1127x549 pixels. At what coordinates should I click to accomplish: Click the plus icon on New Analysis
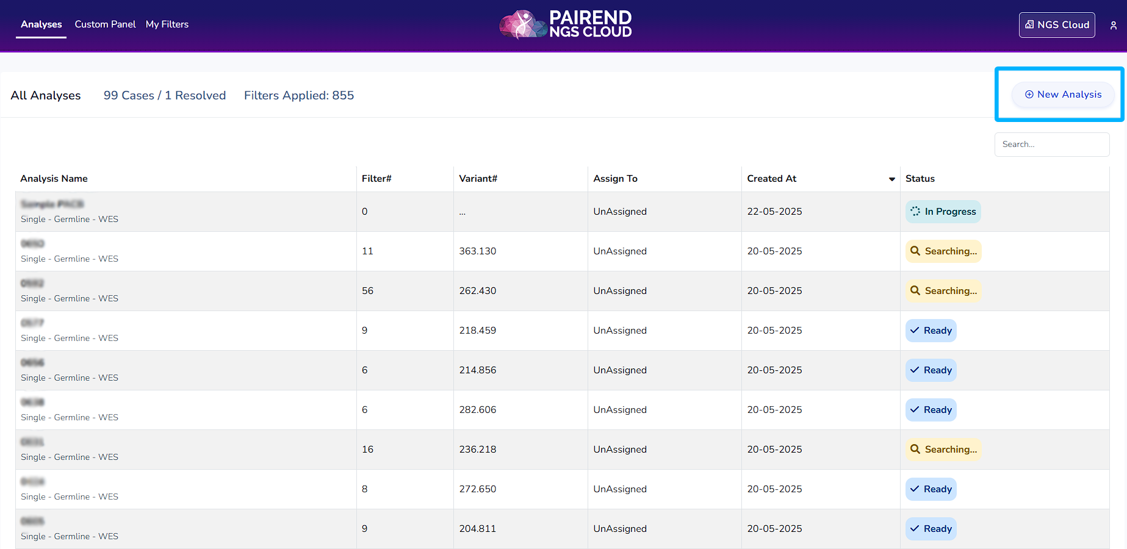1029,95
